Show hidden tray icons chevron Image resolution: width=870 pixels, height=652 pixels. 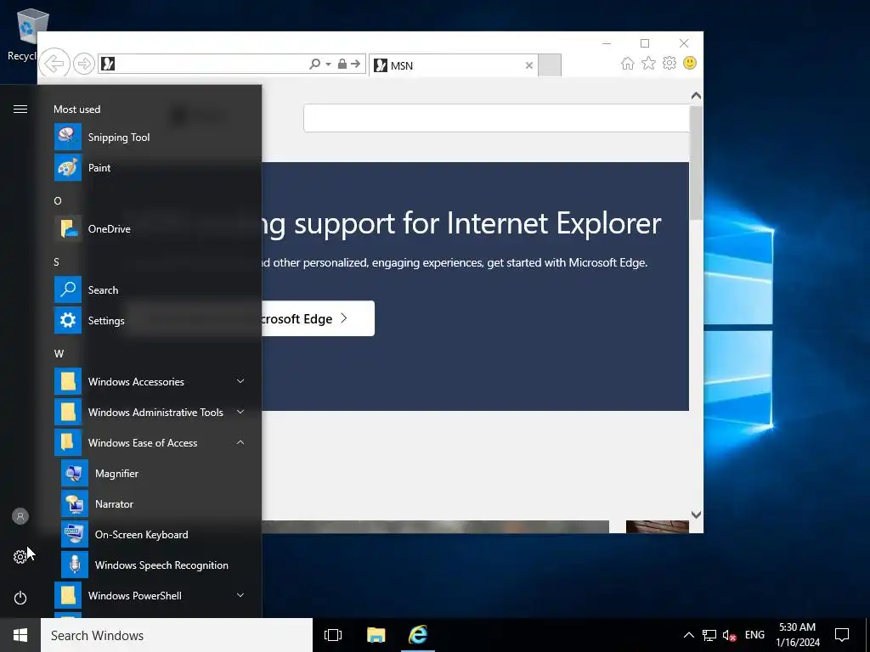(x=688, y=635)
